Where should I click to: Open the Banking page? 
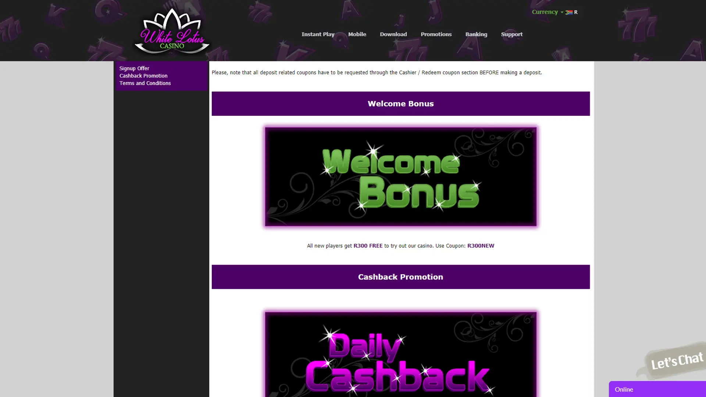pos(476,34)
